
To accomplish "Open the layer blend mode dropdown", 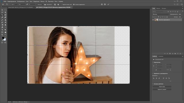I will pyautogui.click(x=161, y=14).
